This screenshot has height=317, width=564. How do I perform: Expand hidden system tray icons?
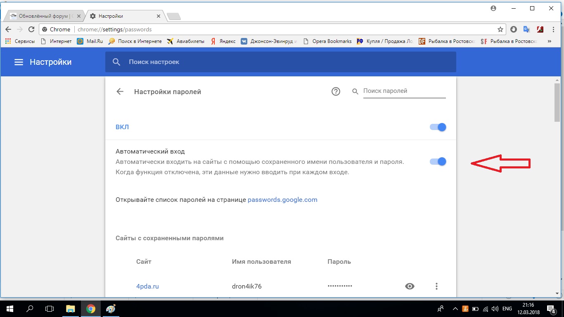(x=455, y=309)
